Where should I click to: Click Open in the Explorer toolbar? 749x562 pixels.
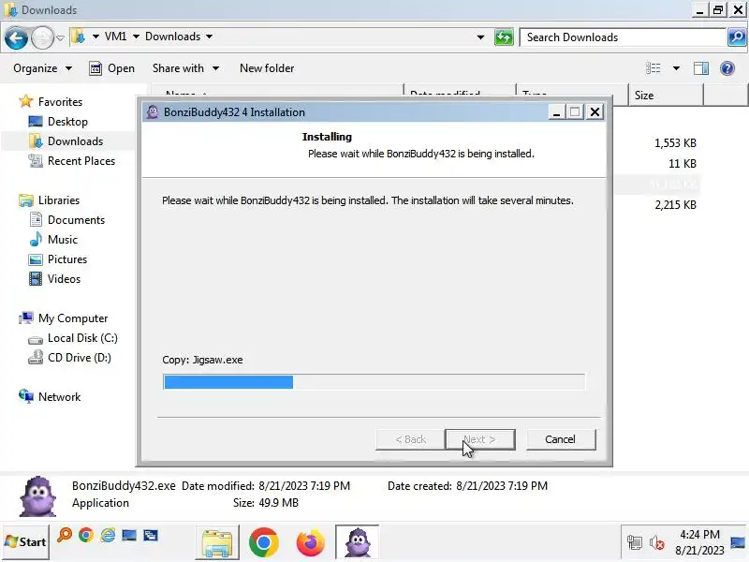tap(112, 68)
